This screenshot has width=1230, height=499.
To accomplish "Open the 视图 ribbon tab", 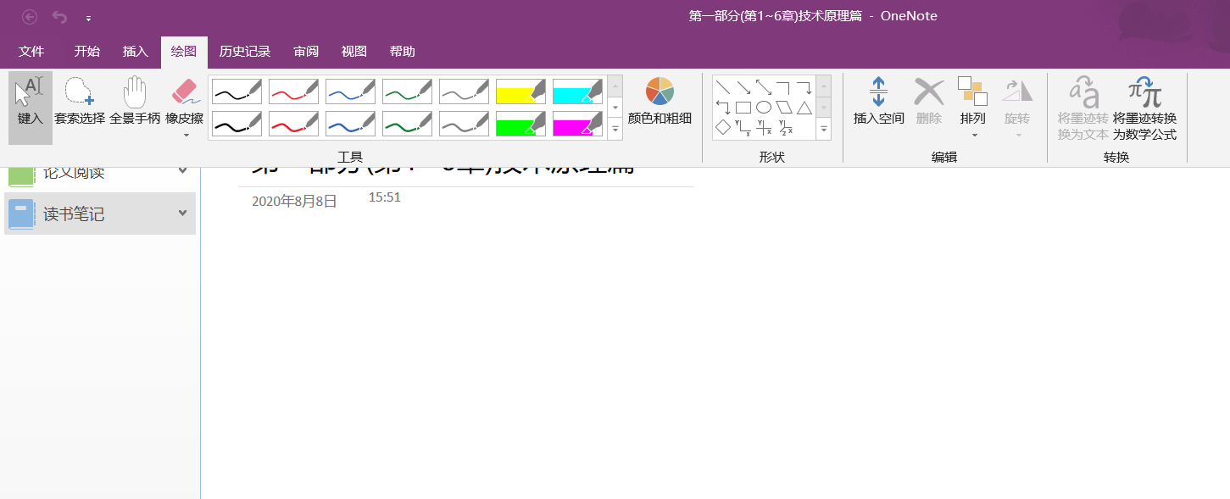I will [x=353, y=51].
